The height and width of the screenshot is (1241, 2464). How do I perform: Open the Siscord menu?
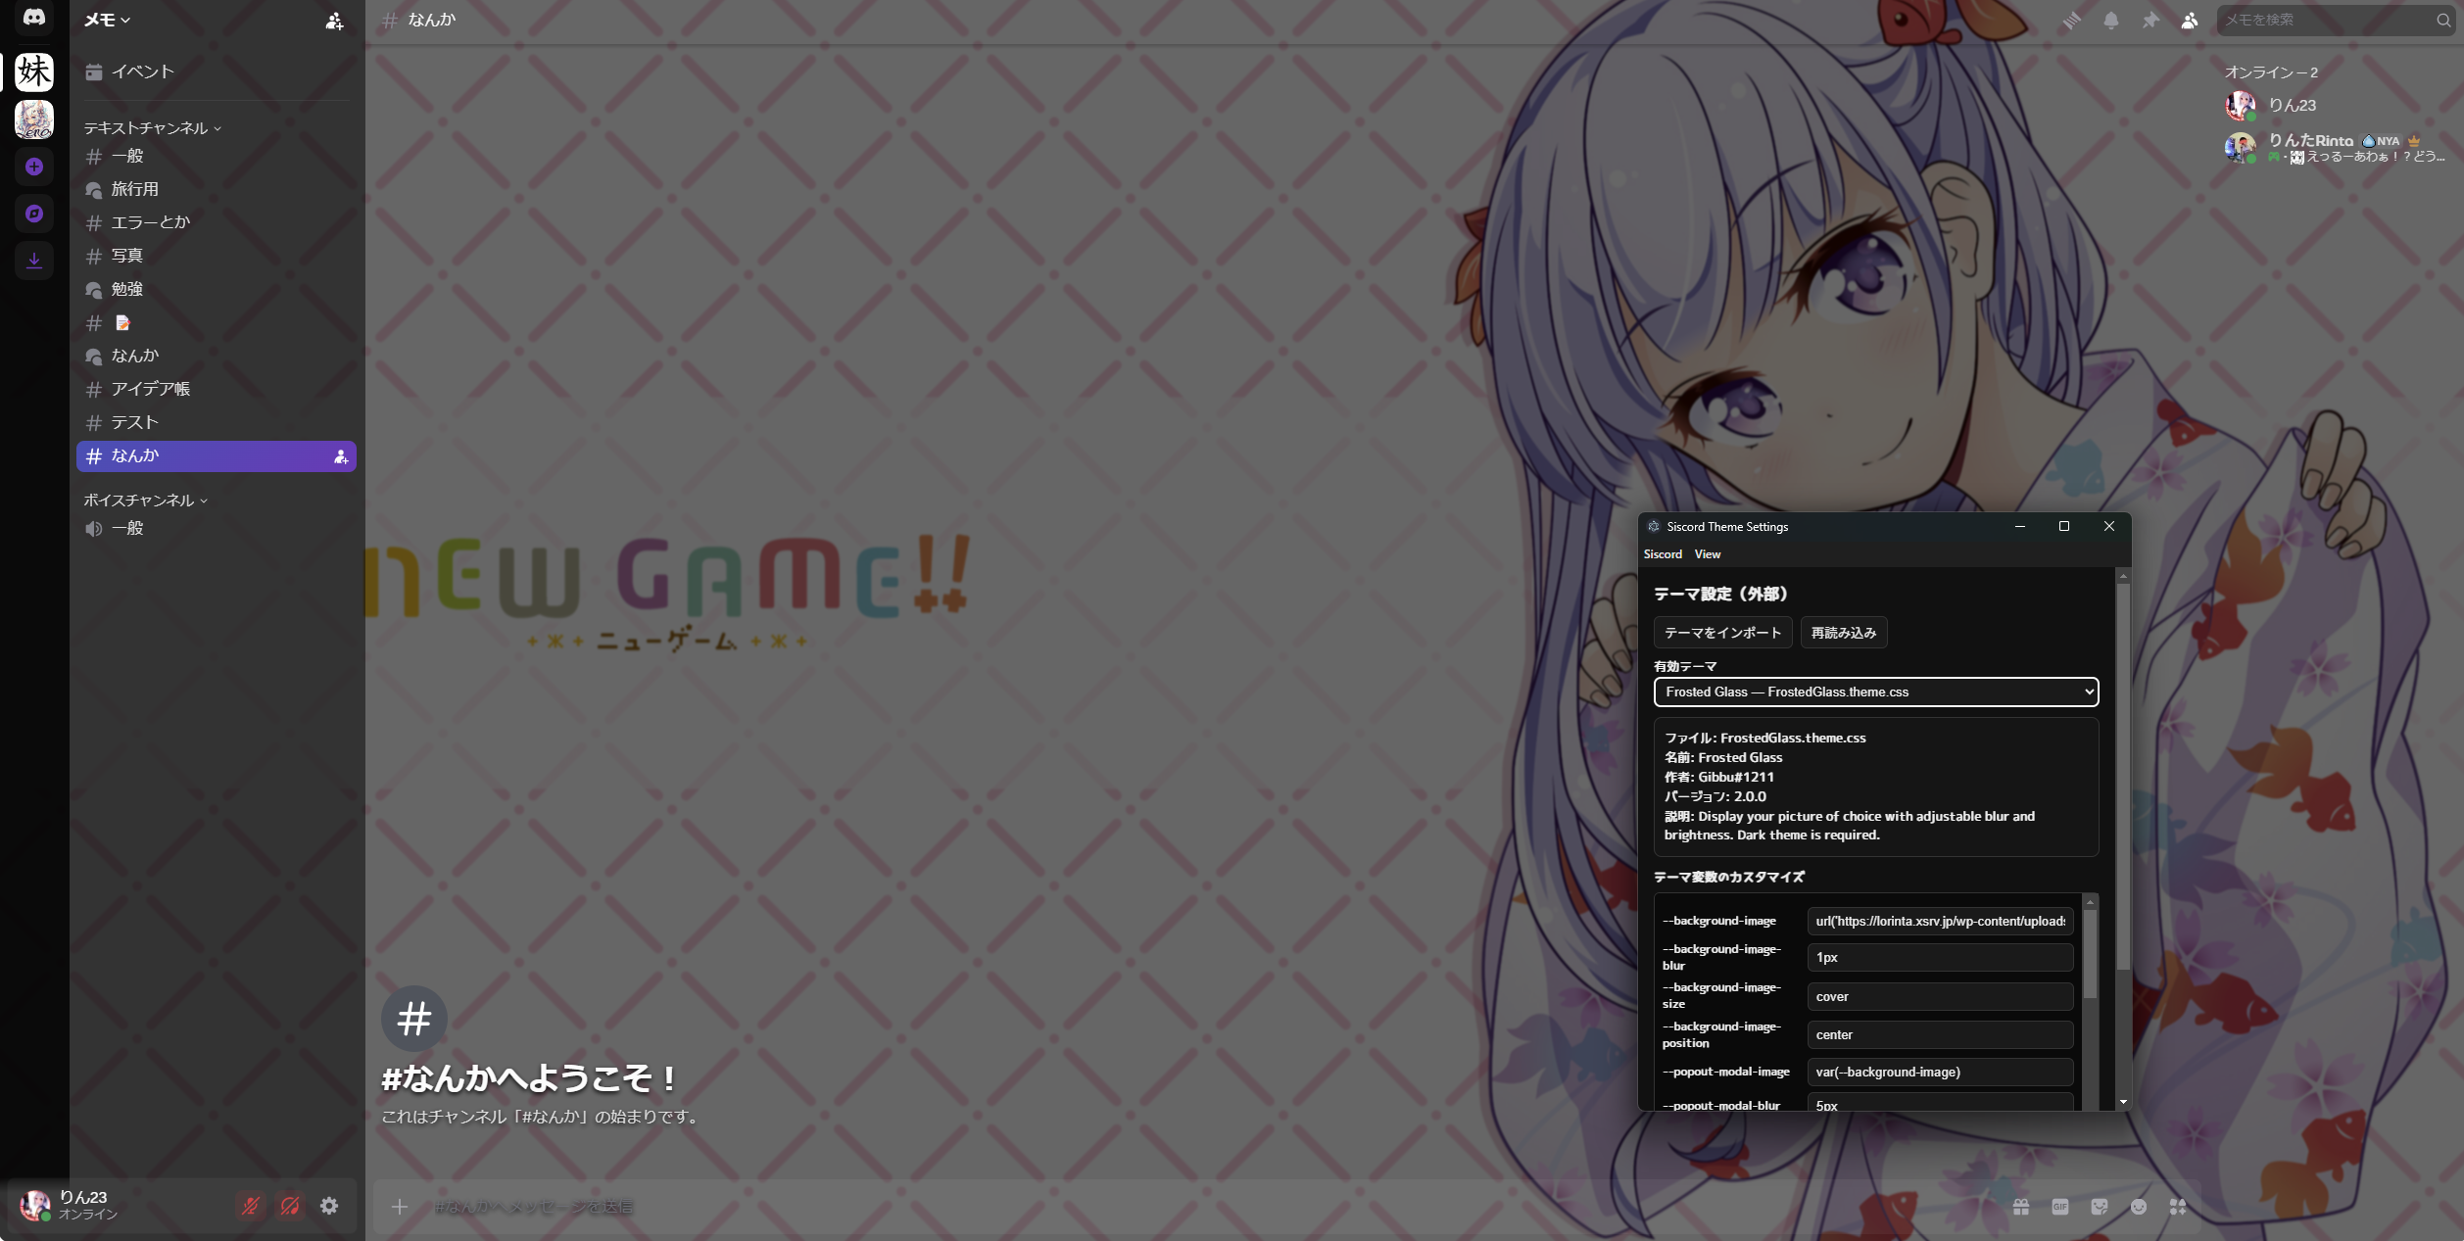pyautogui.click(x=1663, y=554)
